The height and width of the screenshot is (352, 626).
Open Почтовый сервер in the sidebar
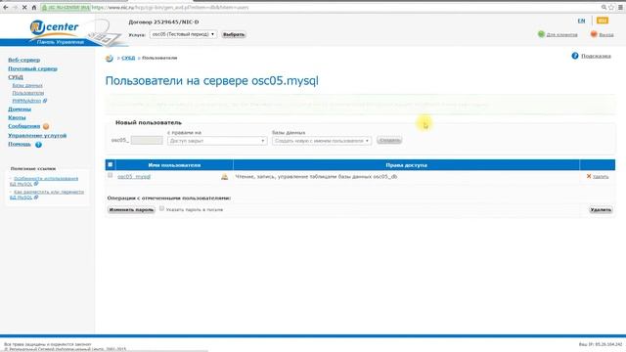(x=32, y=68)
